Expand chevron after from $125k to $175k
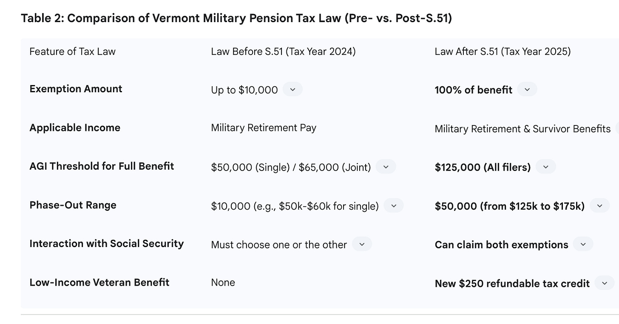Screen dimensions: 619x324 [599, 206]
